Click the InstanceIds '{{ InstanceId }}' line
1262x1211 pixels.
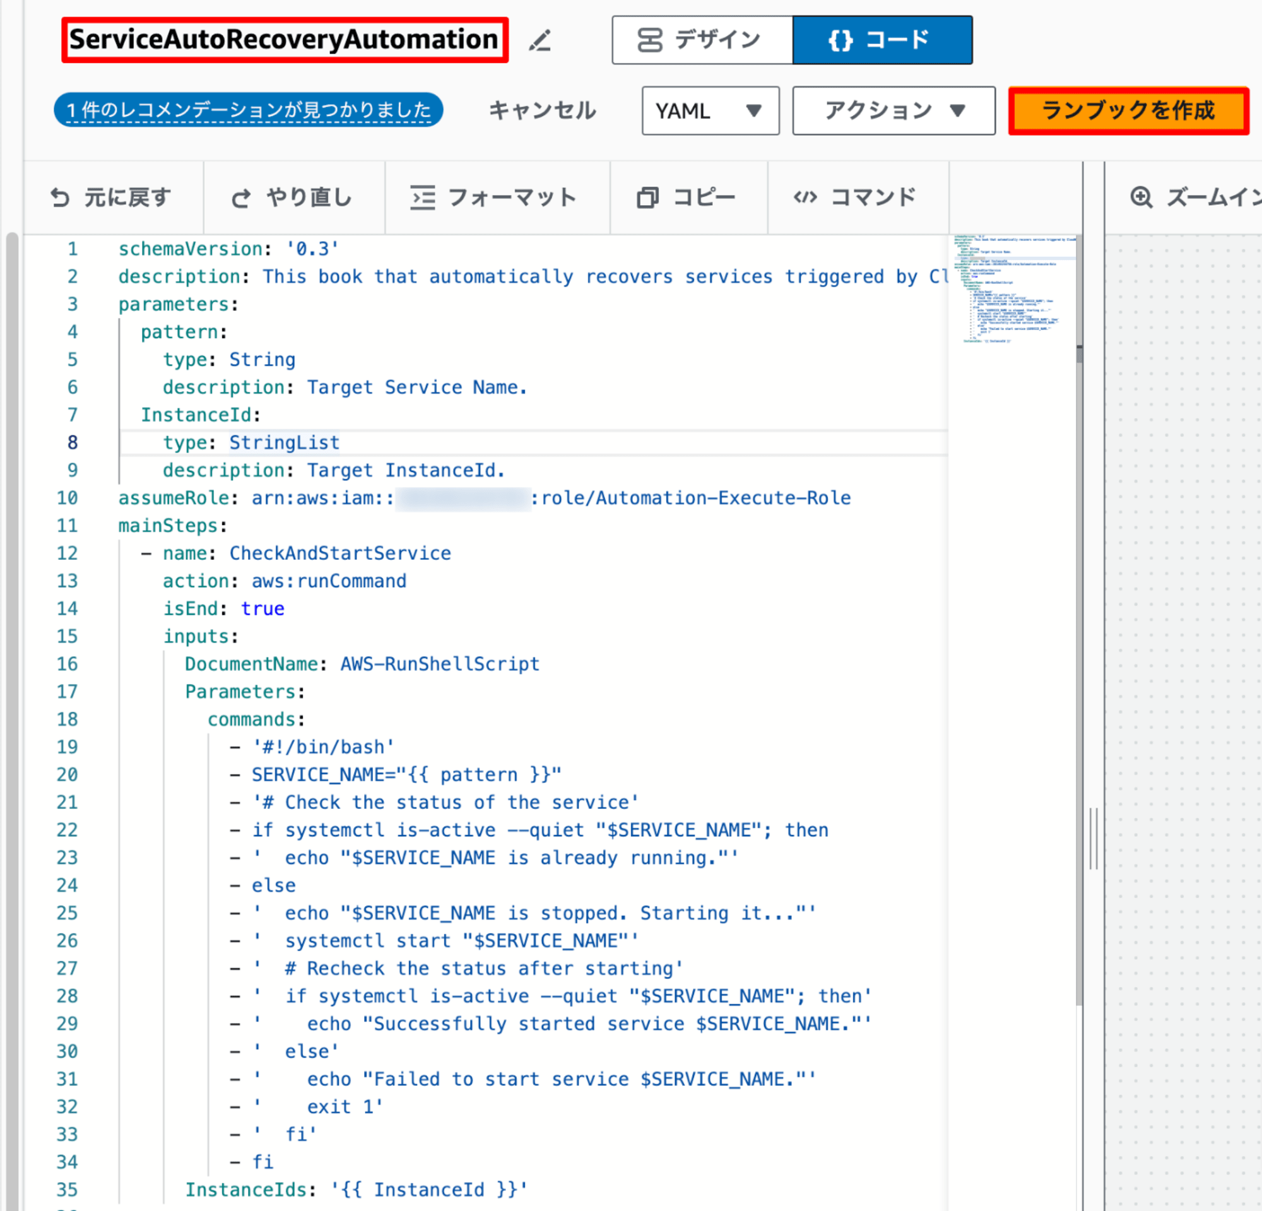[x=356, y=1190]
